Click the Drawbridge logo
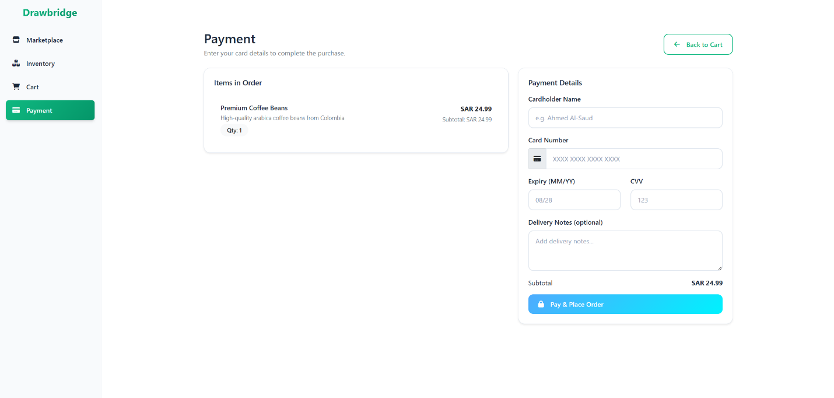The image size is (834, 398). 50,13
